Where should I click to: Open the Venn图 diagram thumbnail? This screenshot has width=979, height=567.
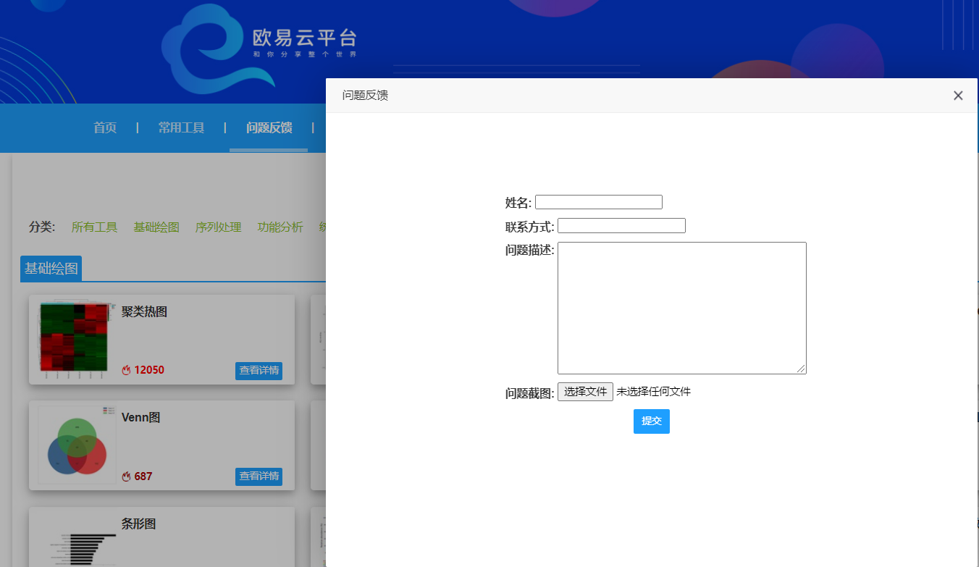pos(77,445)
